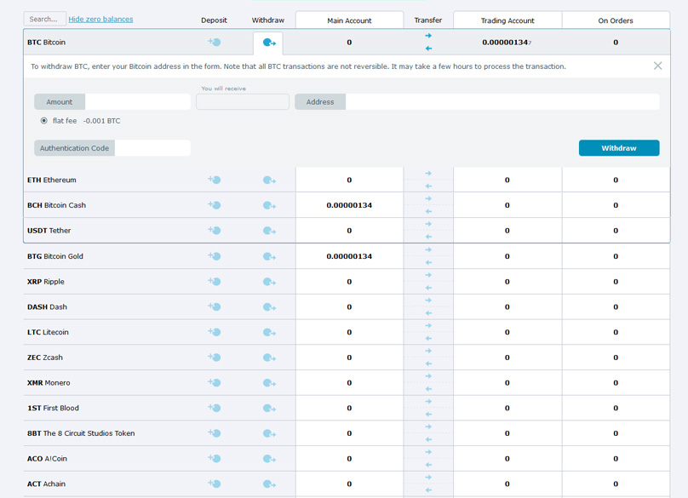
Task: Click ACO A!Coin withdraw icon
Action: 269,459
